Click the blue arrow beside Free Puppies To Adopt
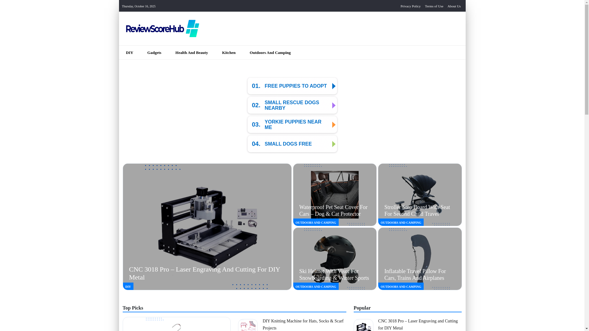The height and width of the screenshot is (331, 589). 334,86
